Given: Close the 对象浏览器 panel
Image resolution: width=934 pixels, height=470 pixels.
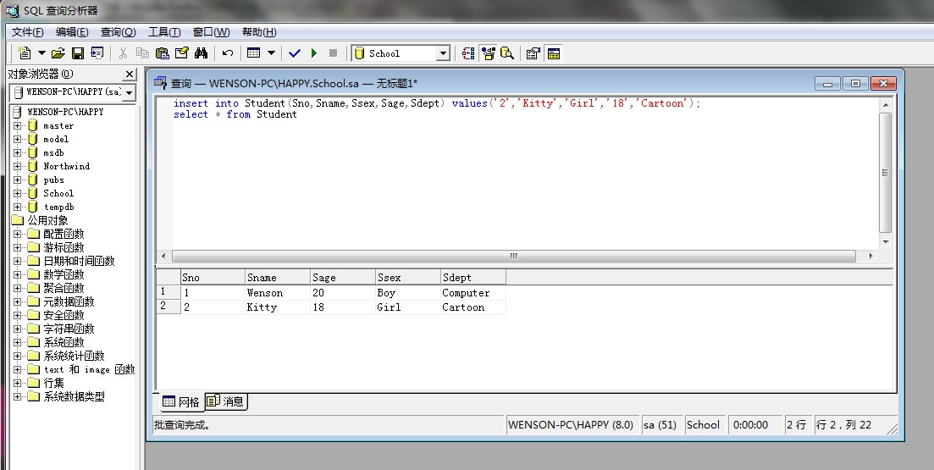Looking at the screenshot, I should 130,74.
